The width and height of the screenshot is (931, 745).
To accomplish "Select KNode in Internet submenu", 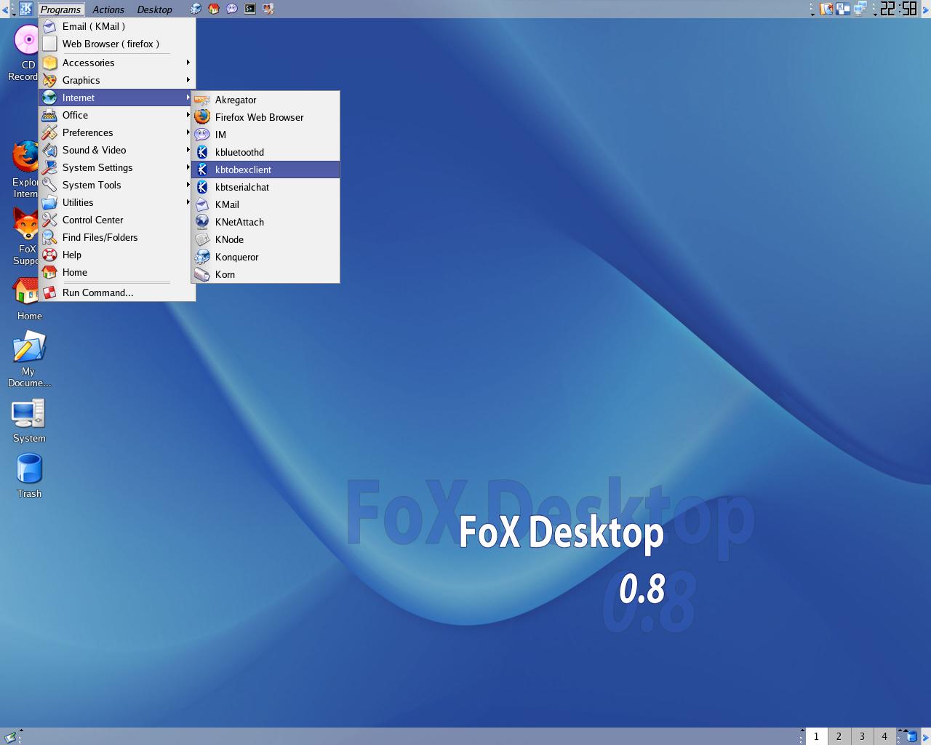I will point(265,239).
